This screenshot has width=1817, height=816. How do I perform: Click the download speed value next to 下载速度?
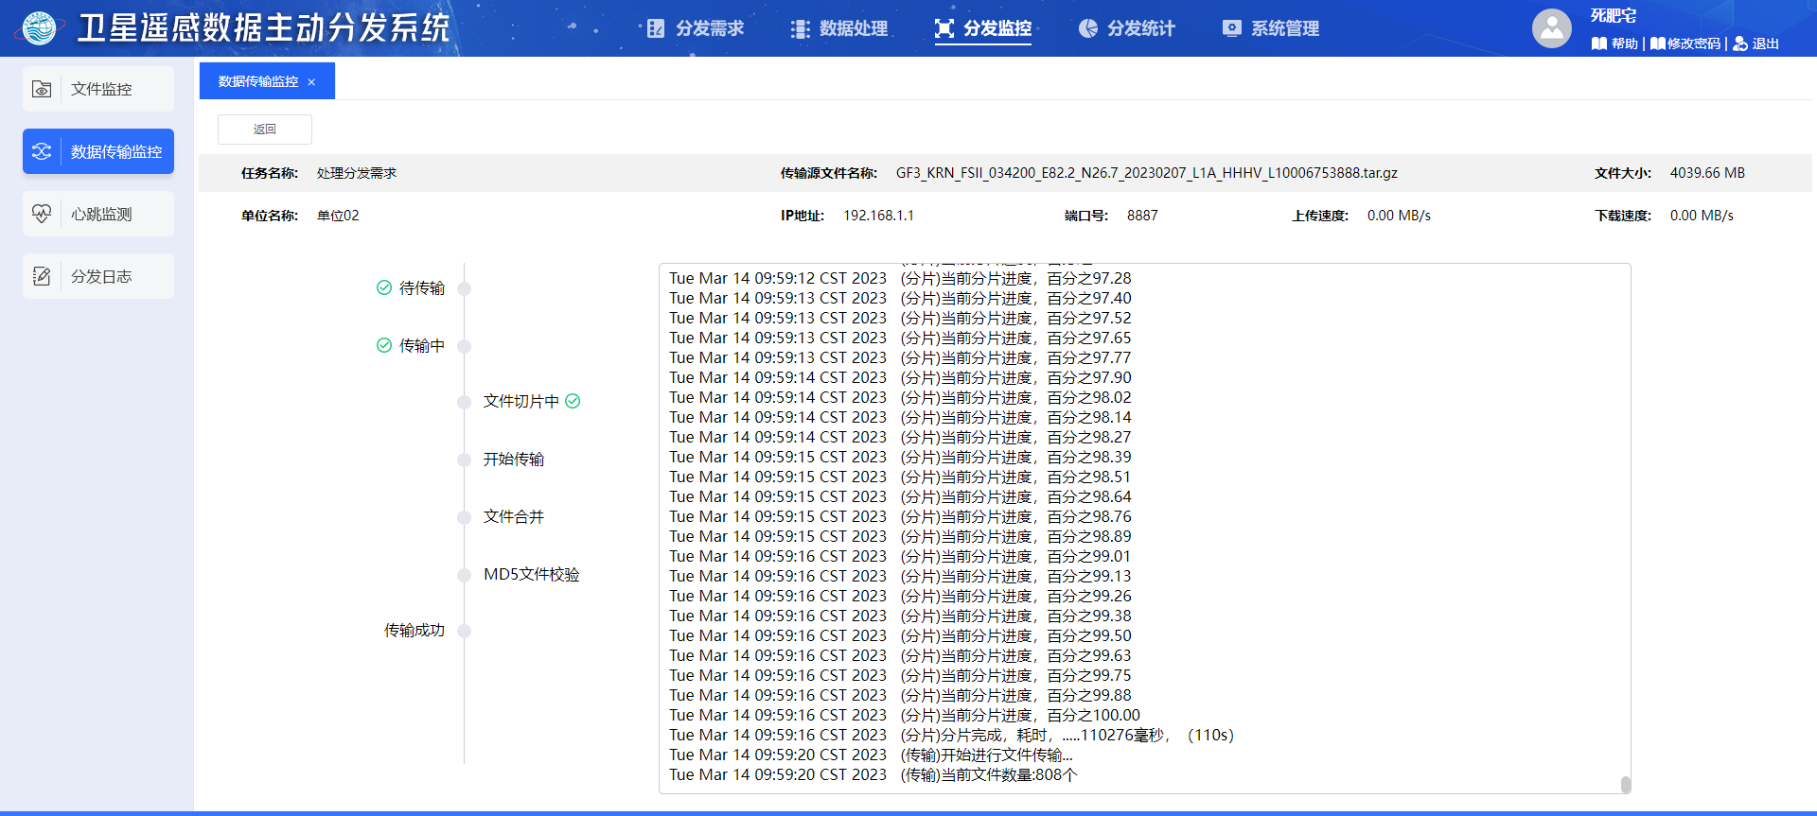point(1702,216)
